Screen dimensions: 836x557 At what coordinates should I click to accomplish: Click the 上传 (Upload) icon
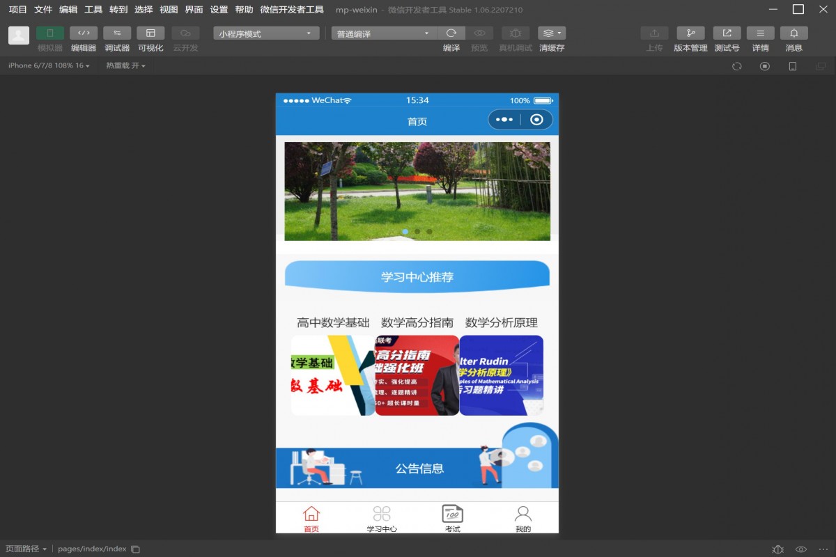click(x=653, y=33)
